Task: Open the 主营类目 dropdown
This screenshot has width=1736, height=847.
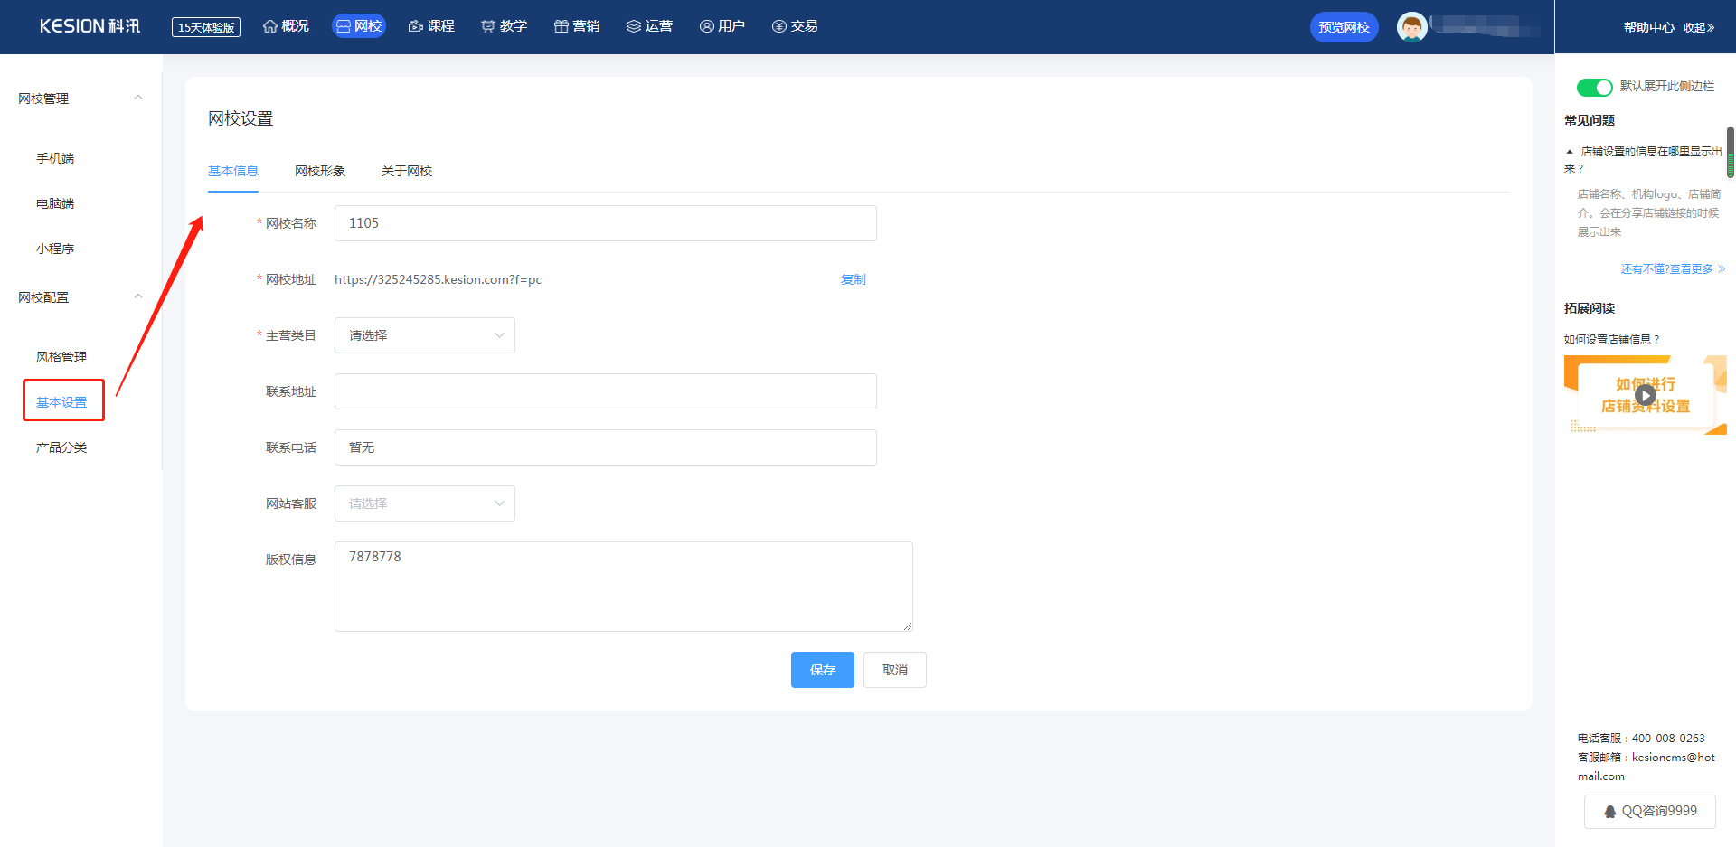Action: tap(425, 335)
